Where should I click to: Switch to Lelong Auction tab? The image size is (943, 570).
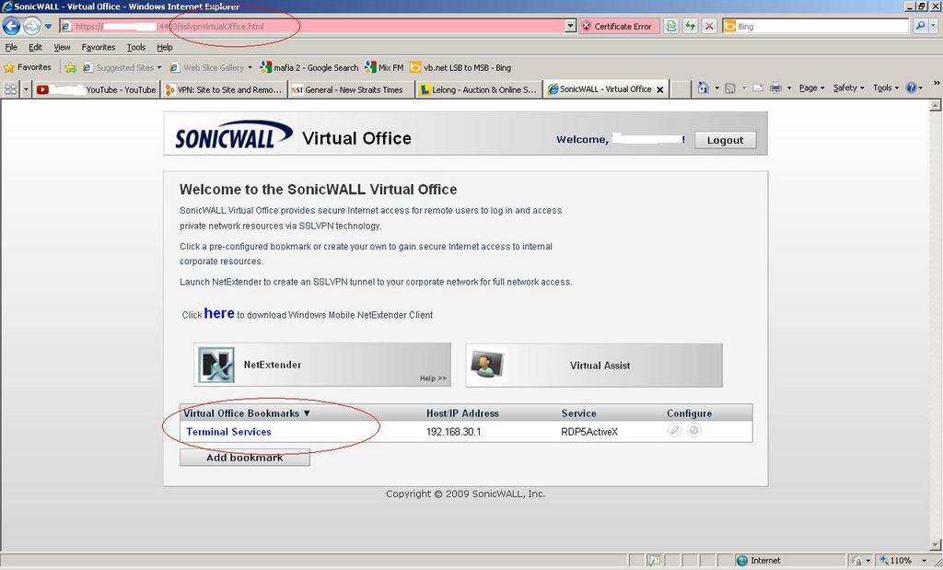coord(479,89)
